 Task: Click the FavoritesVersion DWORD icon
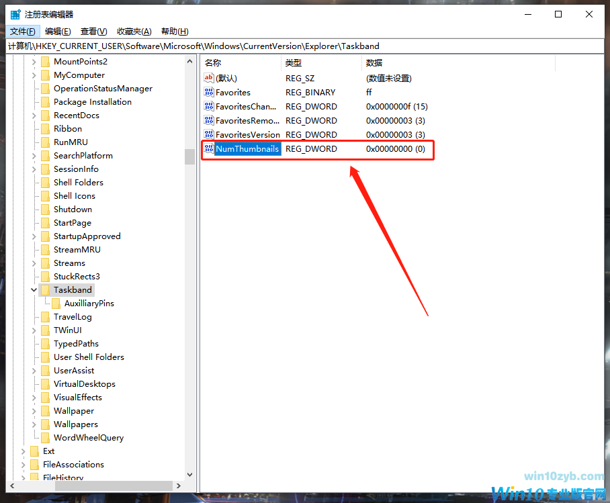click(x=209, y=134)
